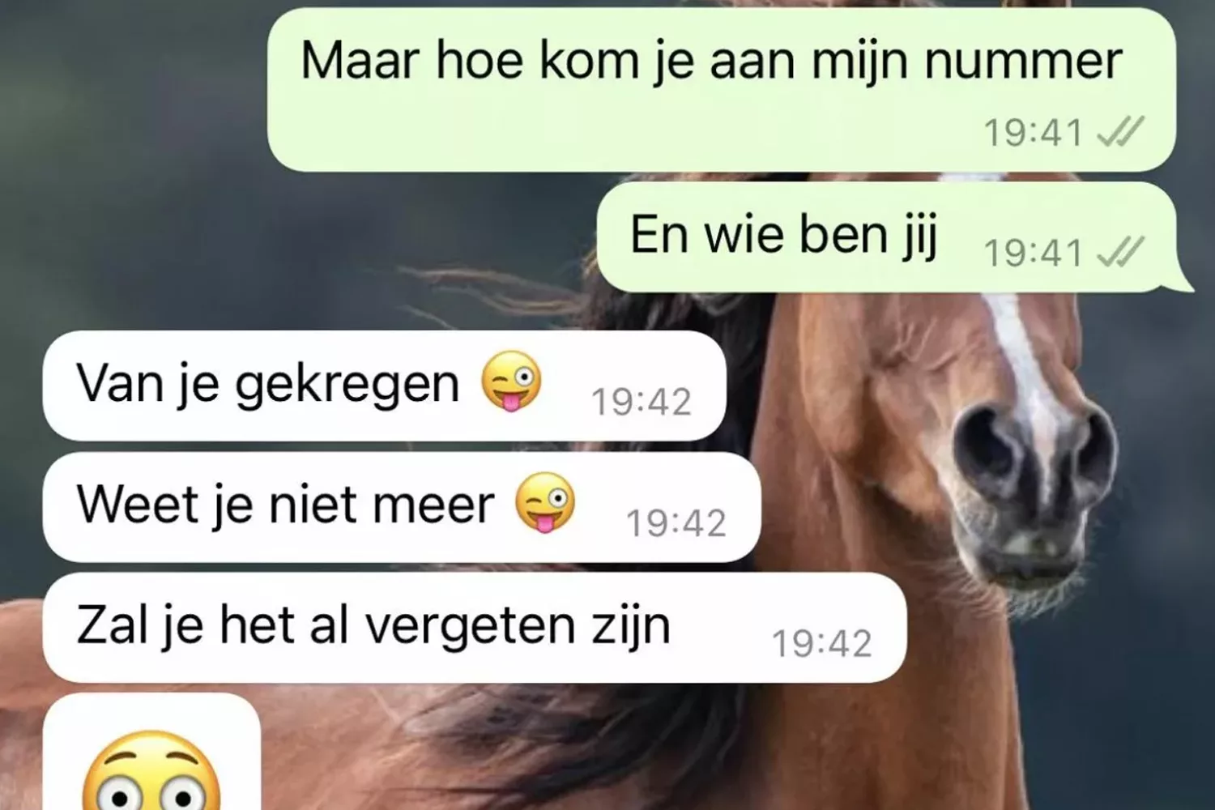
Task: Tap the 'Maar hoe kom je aan mijn nummer' message
Action: point(721,89)
